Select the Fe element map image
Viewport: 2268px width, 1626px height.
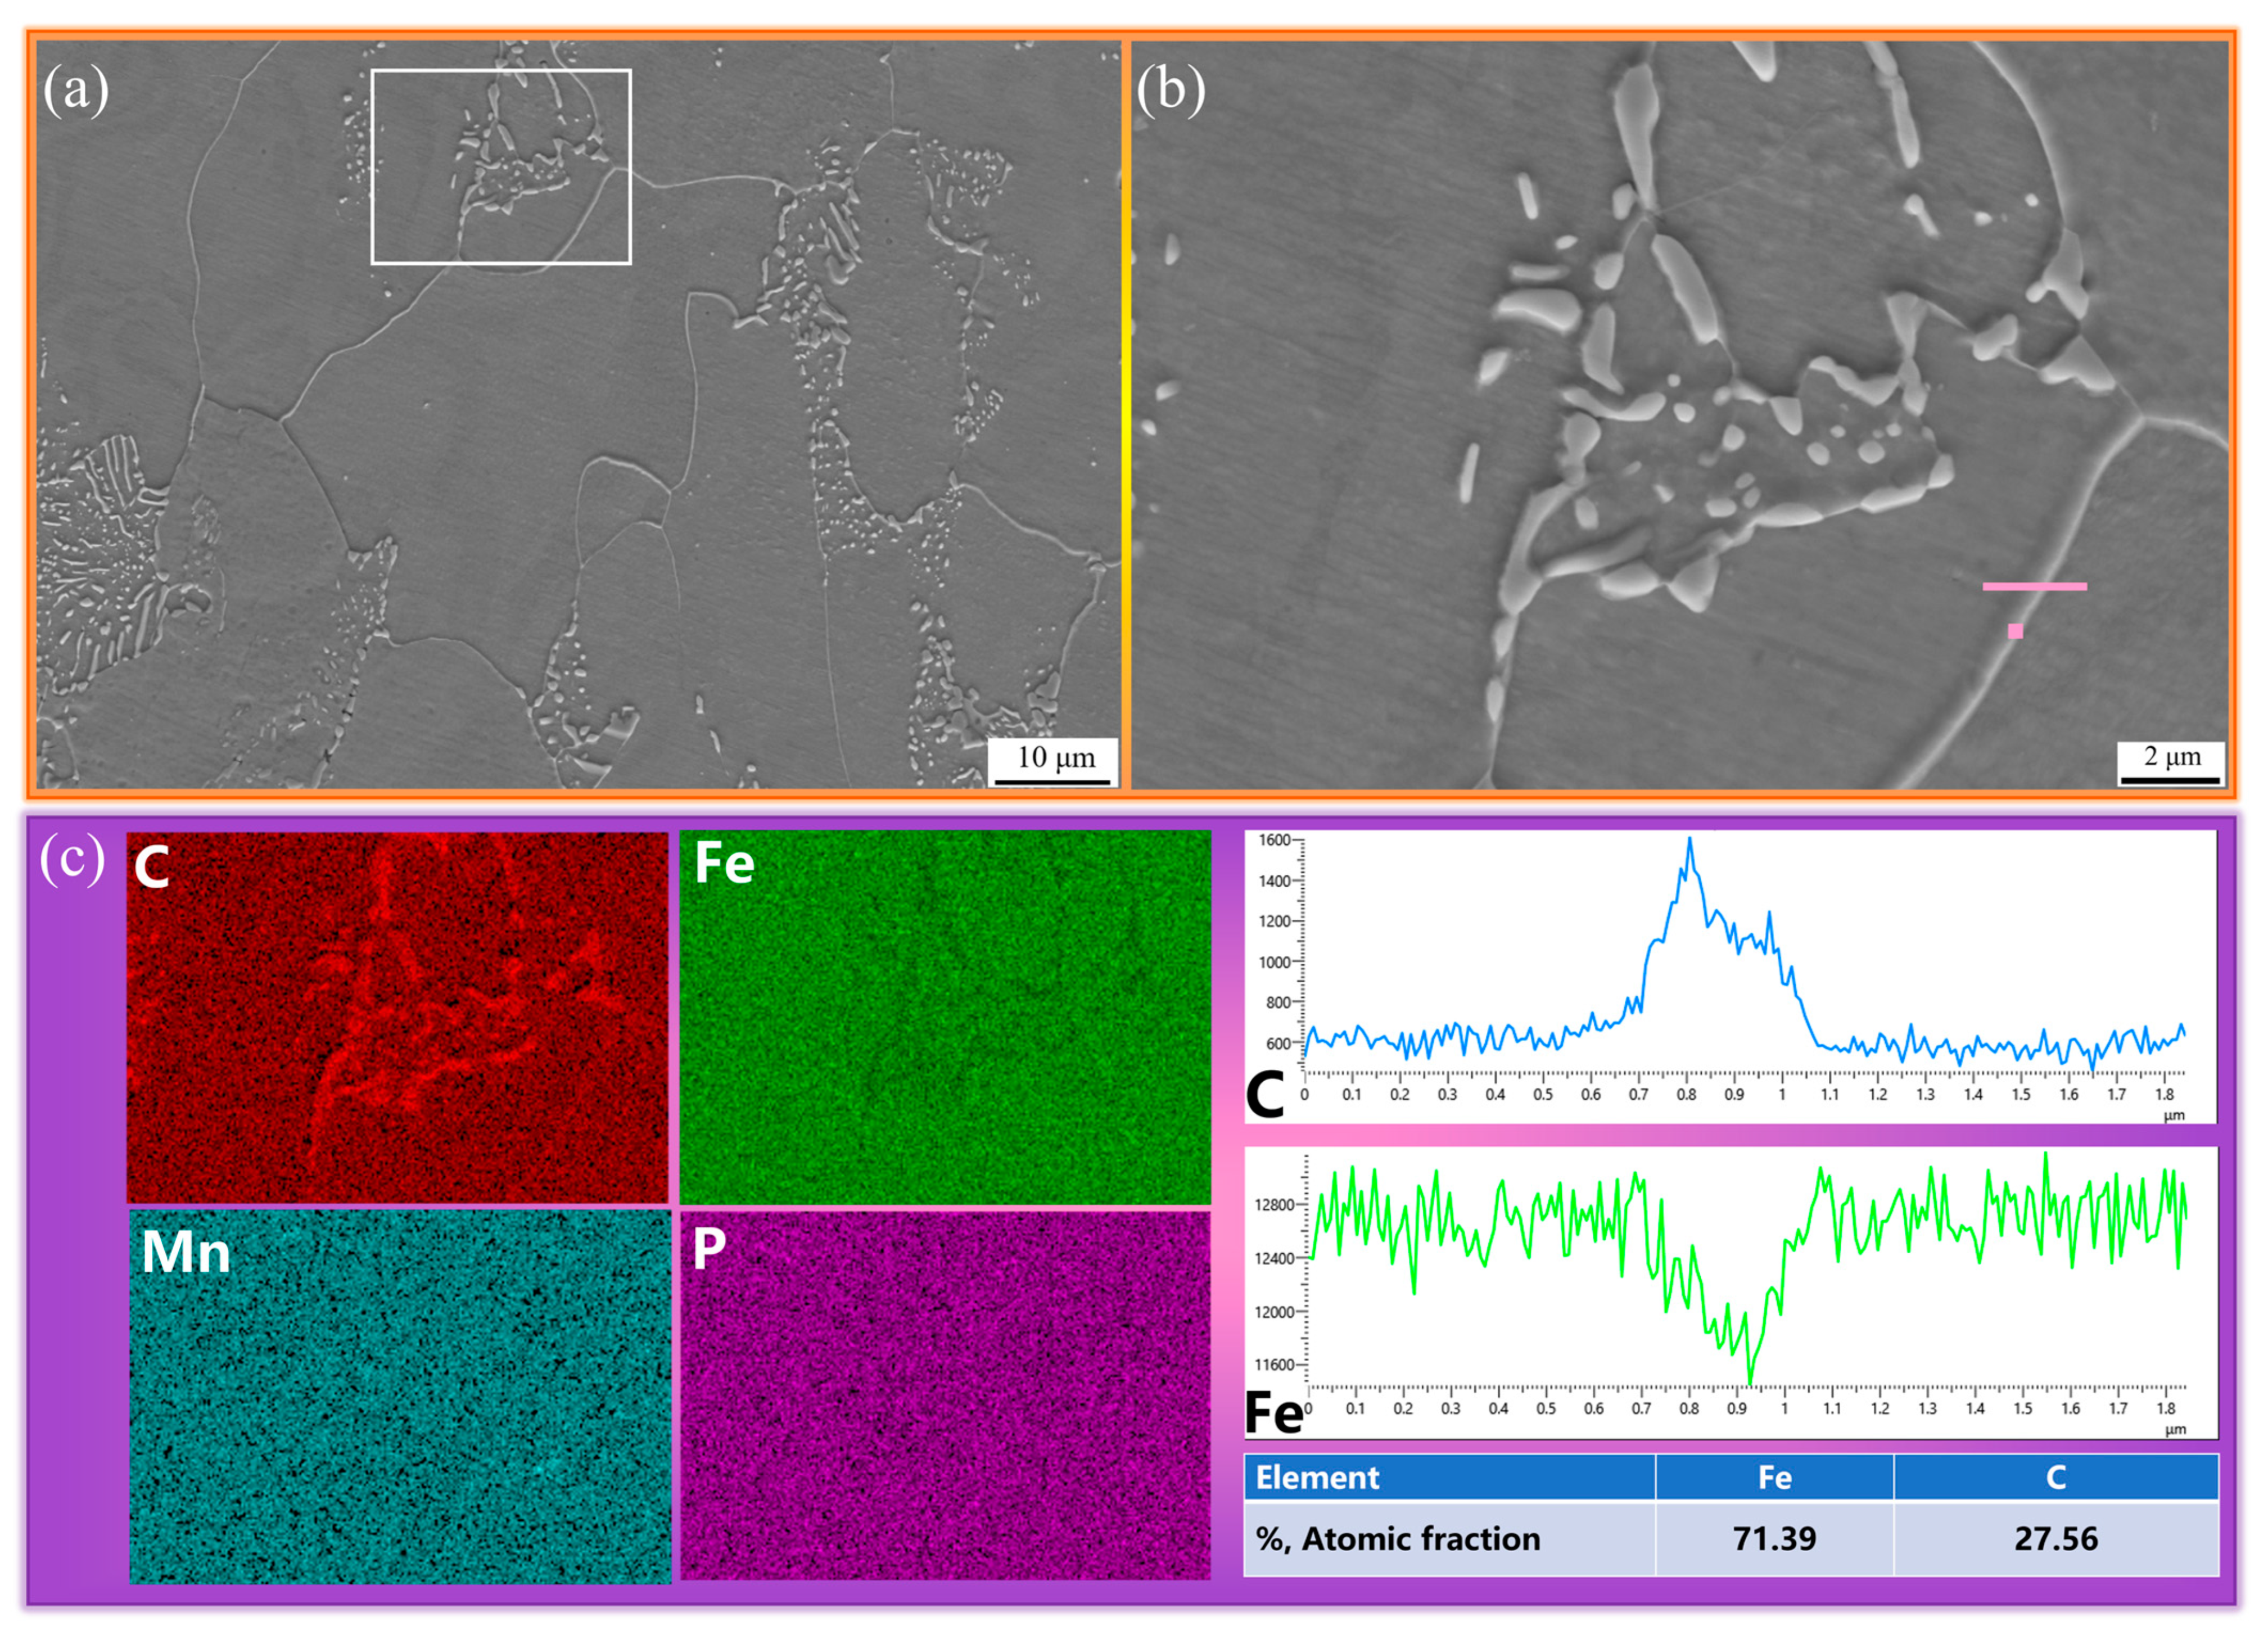coord(945,1017)
